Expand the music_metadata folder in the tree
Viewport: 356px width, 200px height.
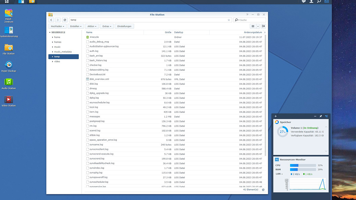(53, 52)
